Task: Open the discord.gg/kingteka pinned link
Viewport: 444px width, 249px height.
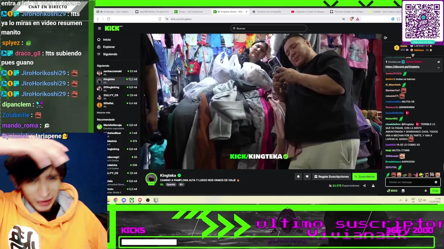Action: point(402,67)
